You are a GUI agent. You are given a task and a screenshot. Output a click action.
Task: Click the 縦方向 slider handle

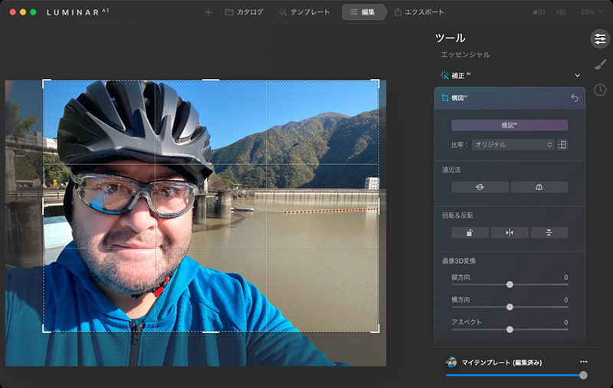[510, 284]
